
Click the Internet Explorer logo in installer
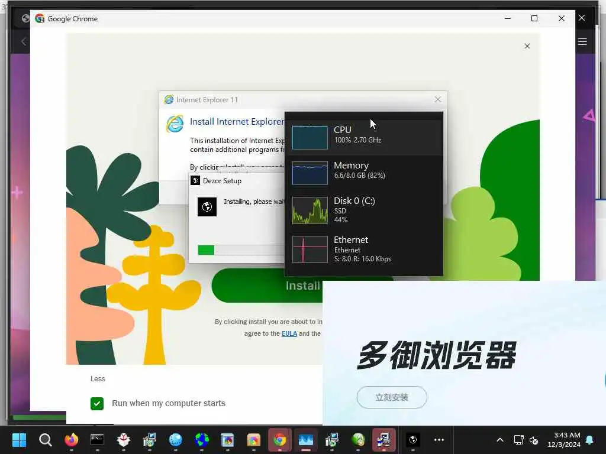(x=175, y=124)
